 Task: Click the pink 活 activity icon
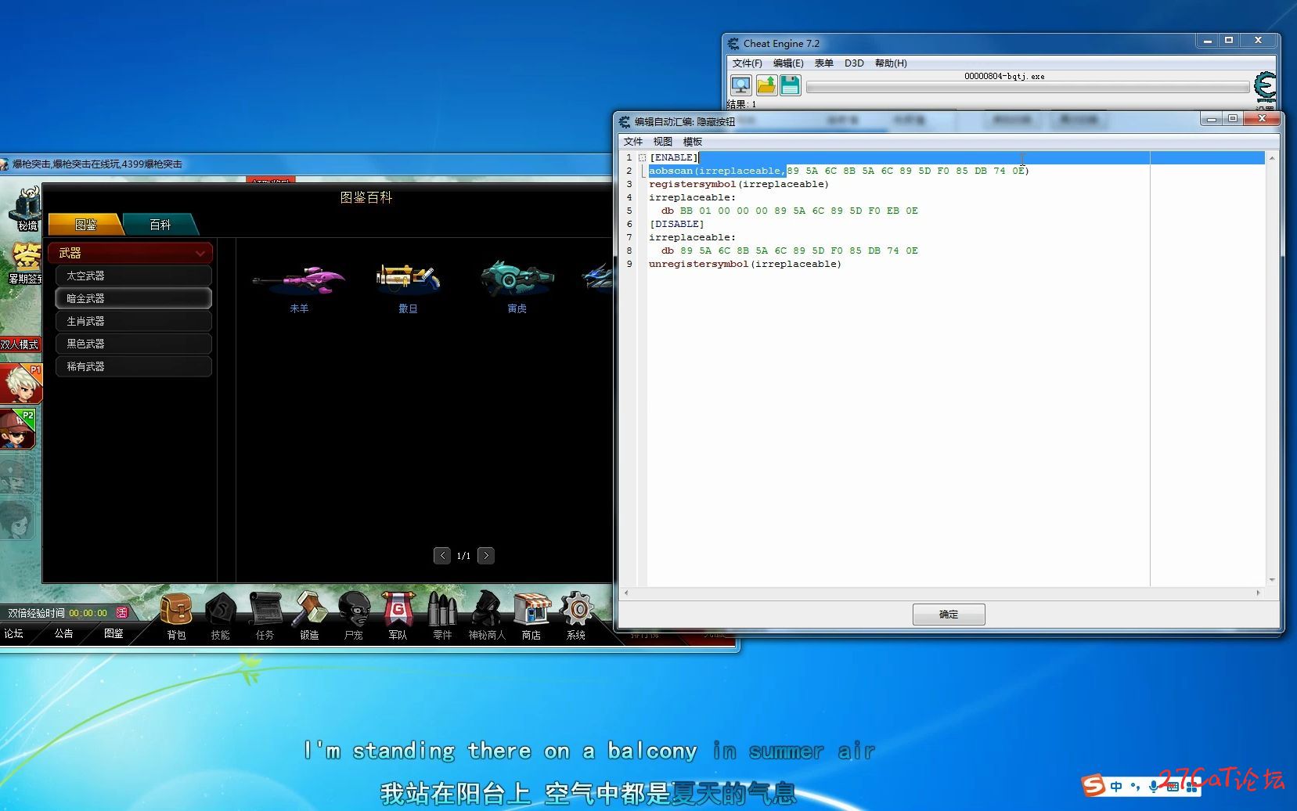[x=122, y=612]
